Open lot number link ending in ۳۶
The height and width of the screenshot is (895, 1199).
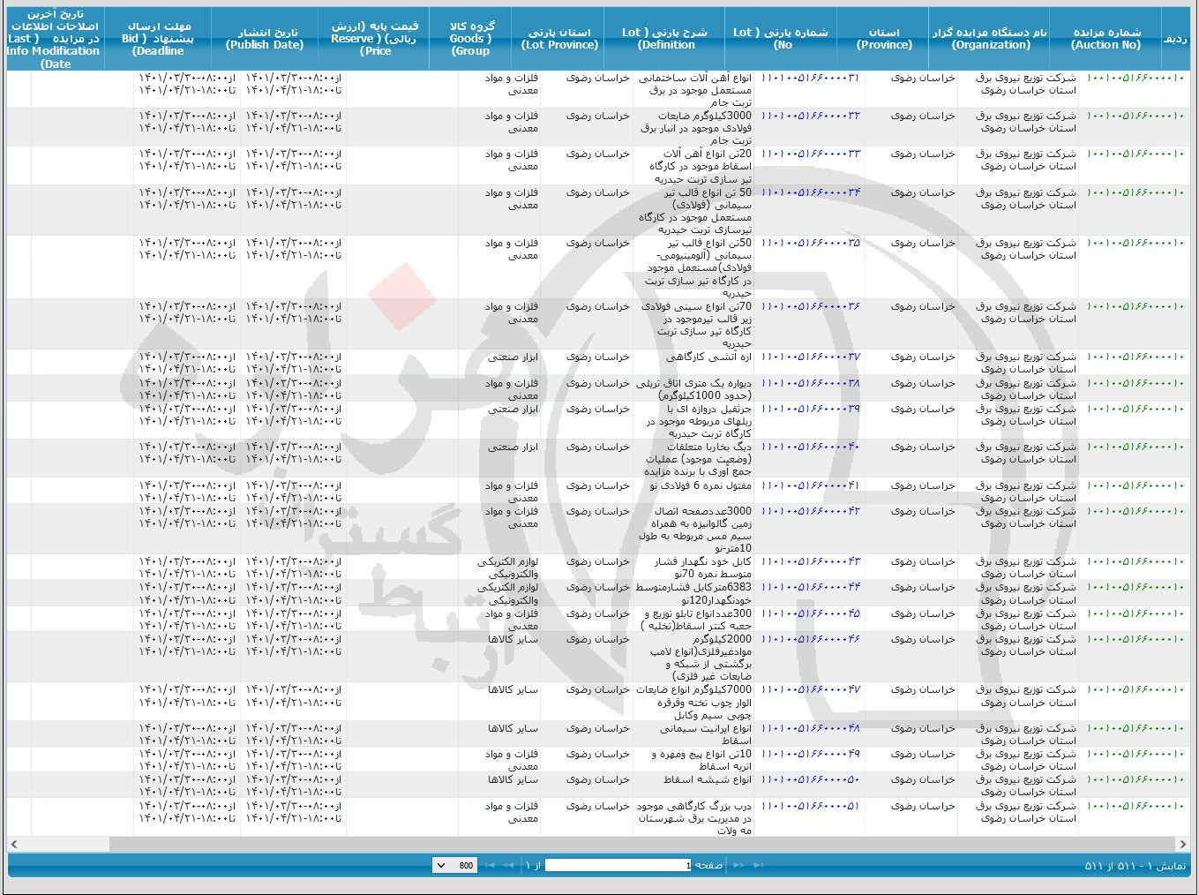[x=810, y=306]
